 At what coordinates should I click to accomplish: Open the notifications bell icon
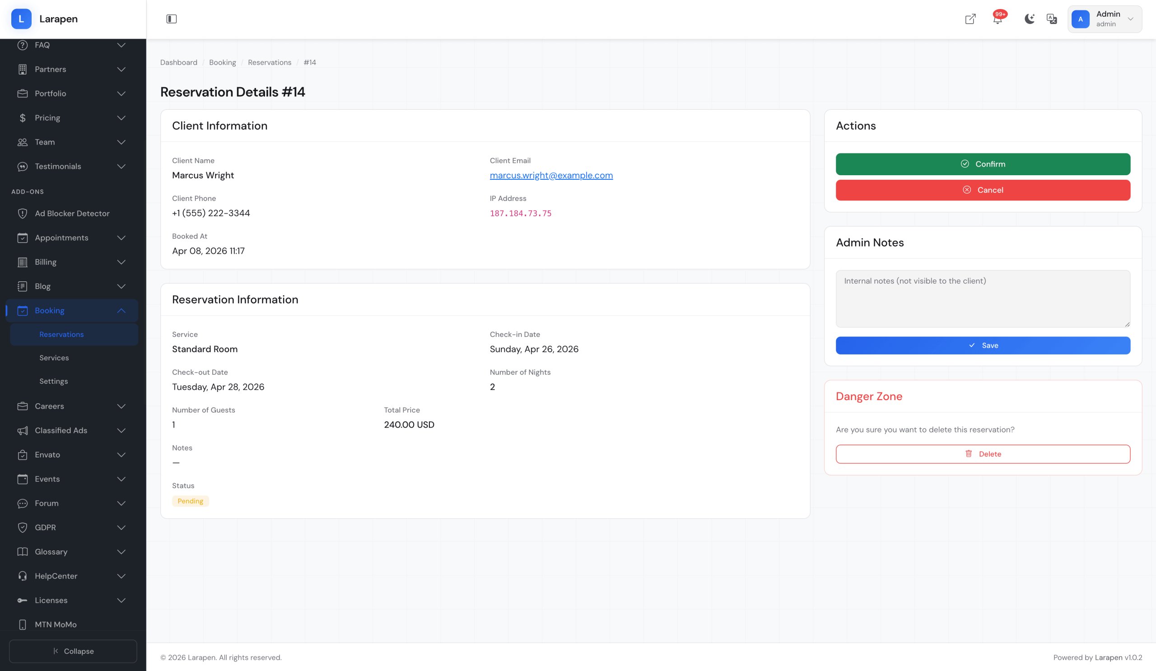(x=997, y=19)
